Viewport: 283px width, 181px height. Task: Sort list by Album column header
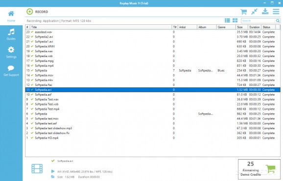207,27
